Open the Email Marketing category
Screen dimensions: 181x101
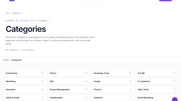point(156,98)
